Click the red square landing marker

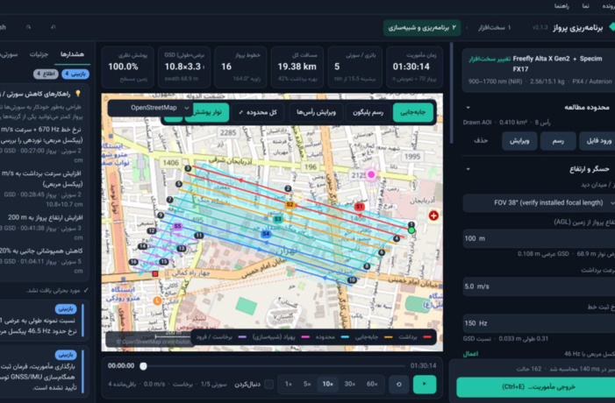155,273
